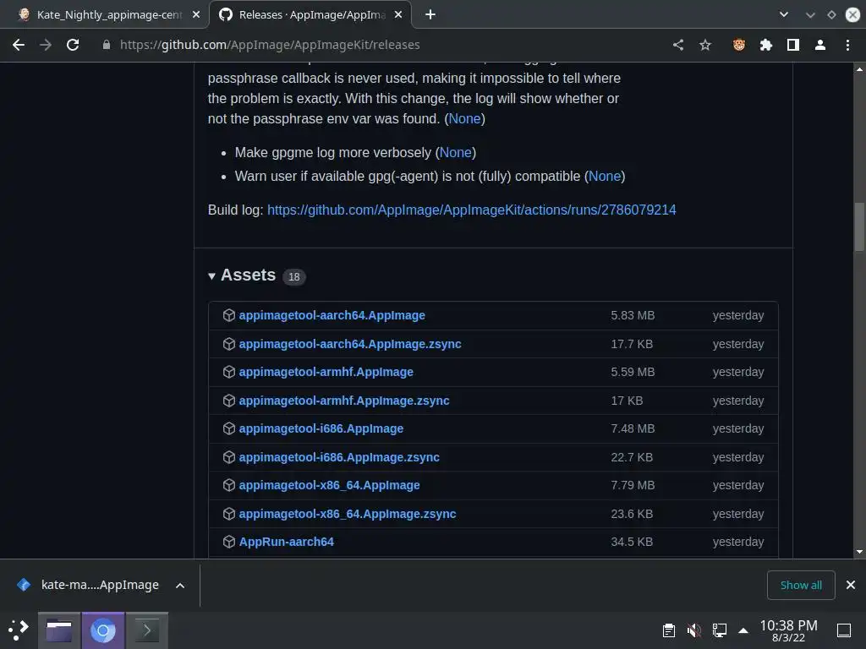Image resolution: width=866 pixels, height=649 pixels.
Task: Open the clipboard tray icon
Action: (668, 630)
